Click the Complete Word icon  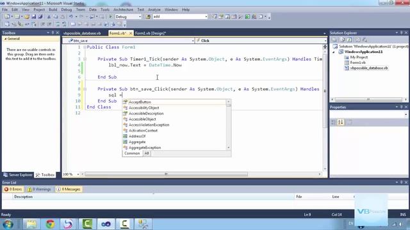coord(27,24)
